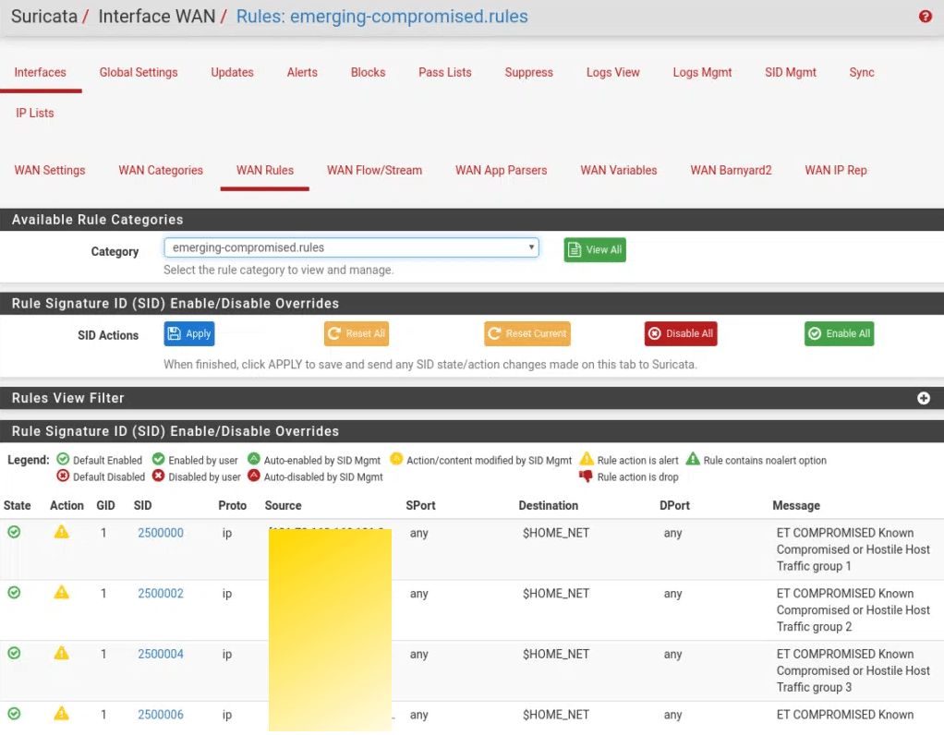944x735 pixels.
Task: Click the Reset All button
Action: 357,334
